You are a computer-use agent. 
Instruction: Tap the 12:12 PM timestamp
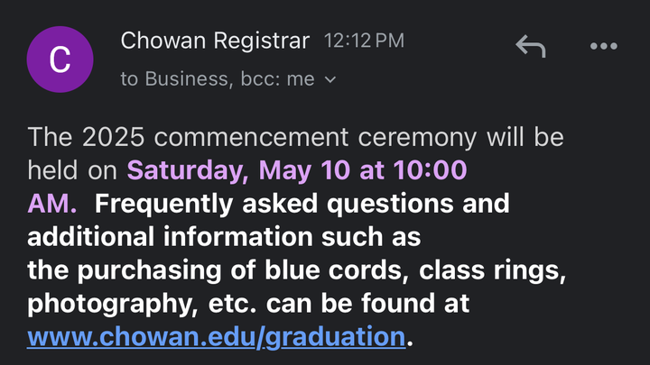click(364, 41)
